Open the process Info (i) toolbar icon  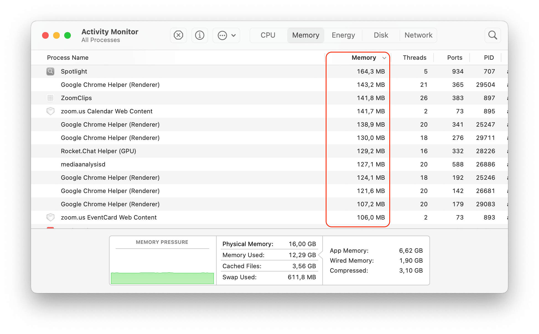pos(200,35)
